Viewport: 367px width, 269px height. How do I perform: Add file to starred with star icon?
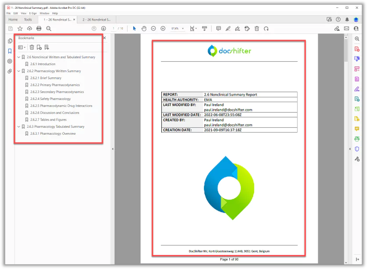pyautogui.click(x=20, y=29)
